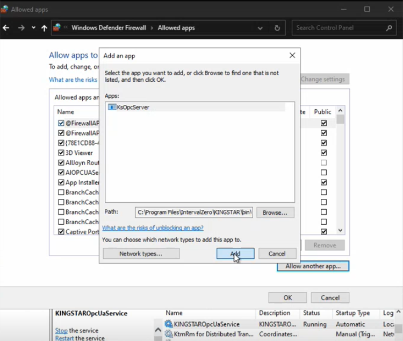The width and height of the screenshot is (403, 341).
Task: Go back with the navigation arrow
Action: pos(6,28)
